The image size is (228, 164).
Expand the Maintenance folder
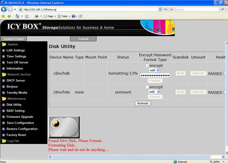tap(14, 99)
